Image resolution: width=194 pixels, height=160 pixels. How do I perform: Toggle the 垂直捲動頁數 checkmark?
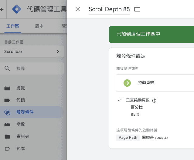point(120,100)
